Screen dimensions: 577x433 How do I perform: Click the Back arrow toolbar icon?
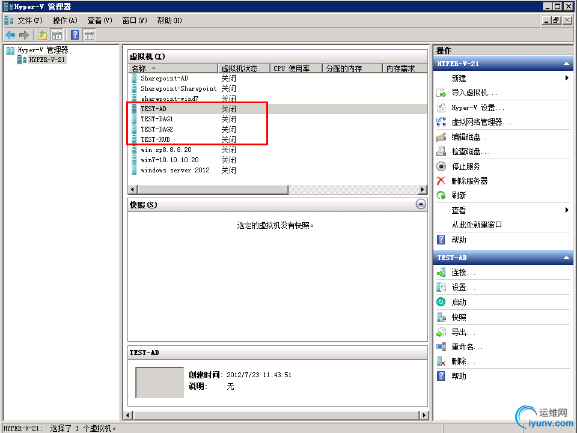click(10, 35)
